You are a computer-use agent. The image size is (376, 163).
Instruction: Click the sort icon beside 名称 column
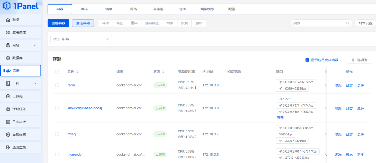[77, 72]
